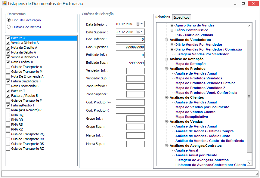Expand Diário Vendas Por Vendedor / Comissão
Viewport: 260px width, 178px height.
point(172,49)
